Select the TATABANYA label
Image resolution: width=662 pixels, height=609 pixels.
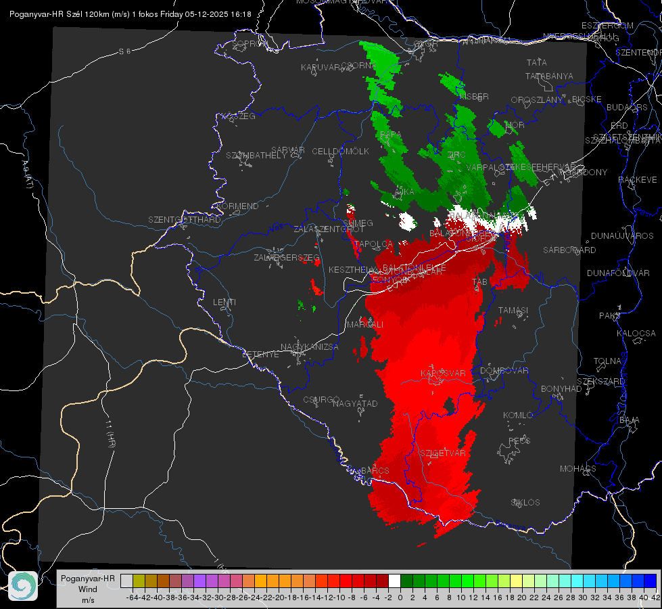pos(549,76)
